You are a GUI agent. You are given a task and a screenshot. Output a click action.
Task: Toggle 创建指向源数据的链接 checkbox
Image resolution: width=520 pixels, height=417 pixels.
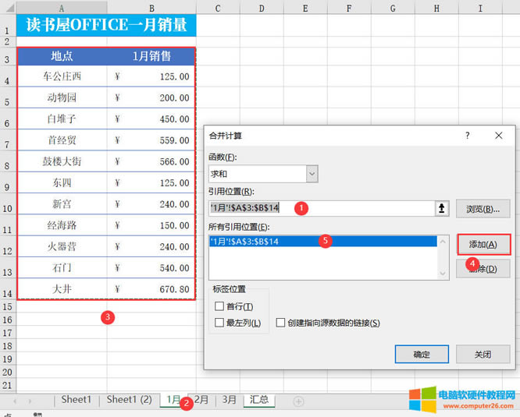click(281, 323)
